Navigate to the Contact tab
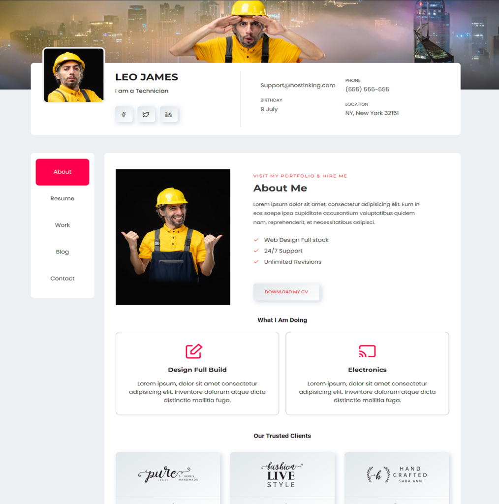The width and height of the screenshot is (499, 504). click(x=62, y=278)
